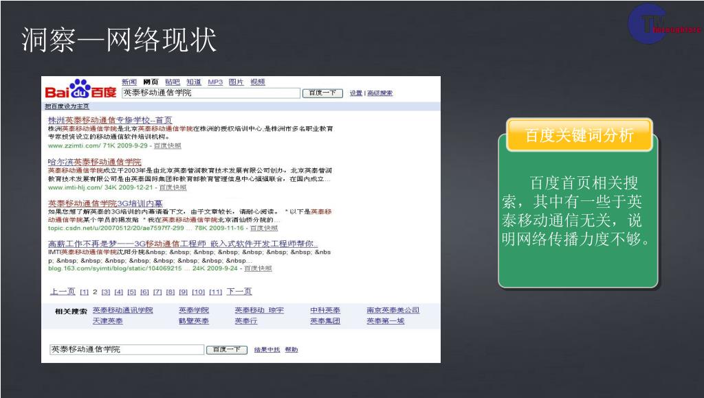Image resolution: width=704 pixels, height=398 pixels.
Task: Click related search 英泰移动 琼宇
Action: pyautogui.click(x=259, y=310)
